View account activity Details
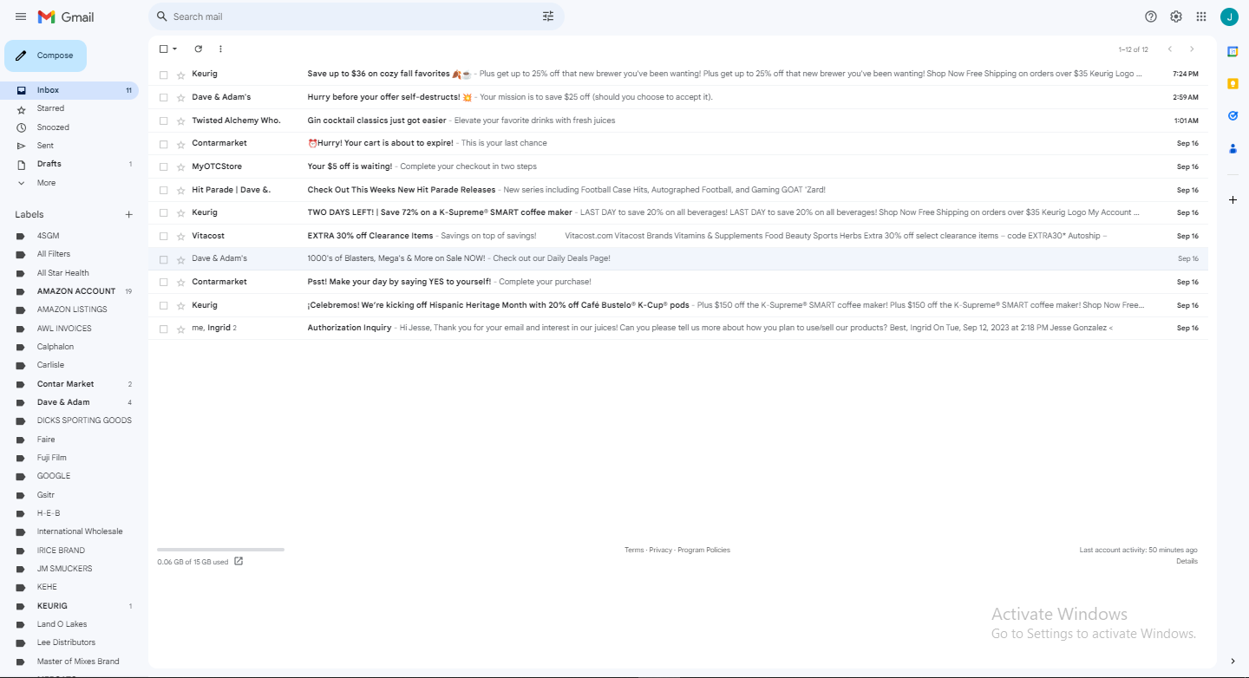Viewport: 1249px width, 678px height. 1187,562
